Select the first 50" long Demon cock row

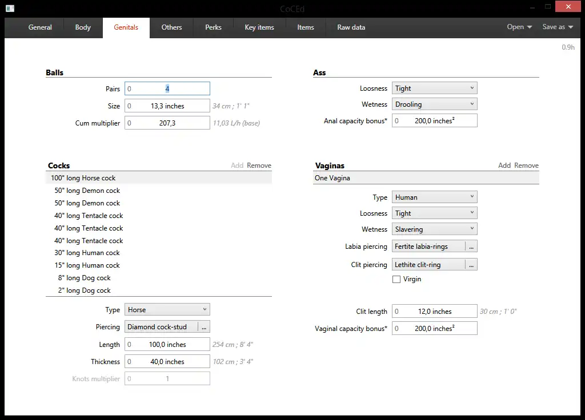159,191
